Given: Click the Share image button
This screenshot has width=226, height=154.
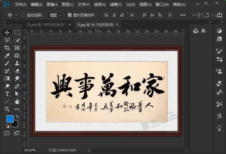Looking at the screenshot, I should [x=219, y=15].
